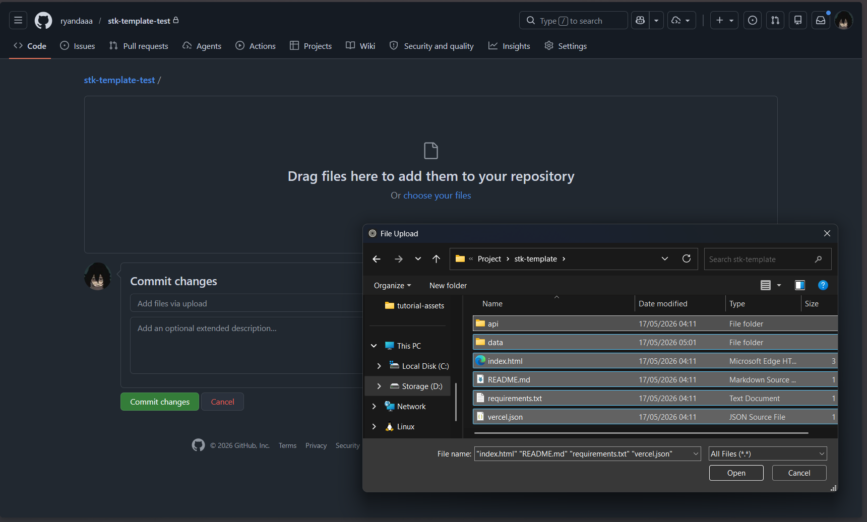This screenshot has height=522, width=867.
Task: Open the Agents tab
Action: 202,46
